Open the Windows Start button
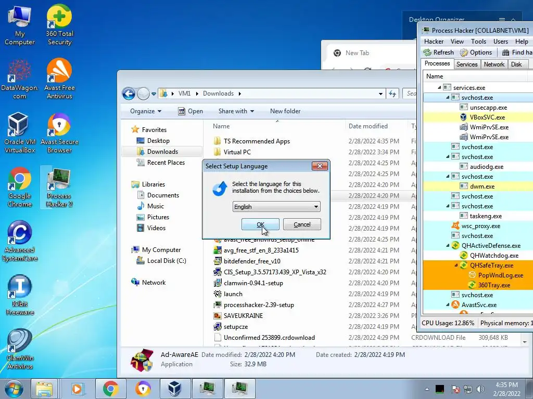The image size is (533, 399). click(14, 389)
